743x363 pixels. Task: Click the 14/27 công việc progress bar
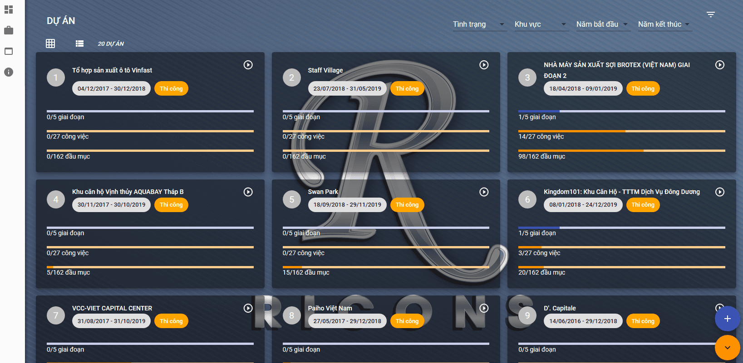click(621, 131)
